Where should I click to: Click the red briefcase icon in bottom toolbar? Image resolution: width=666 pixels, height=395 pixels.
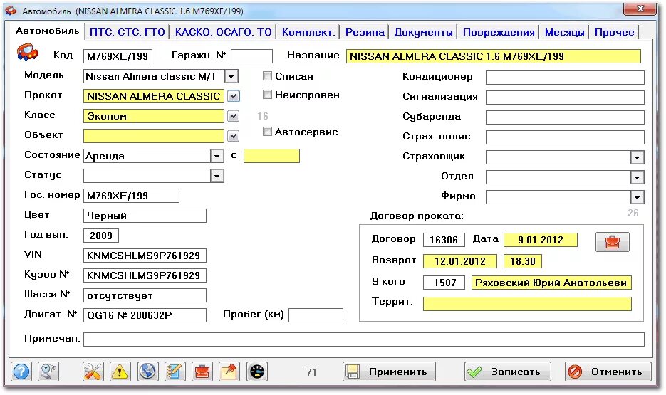202,372
